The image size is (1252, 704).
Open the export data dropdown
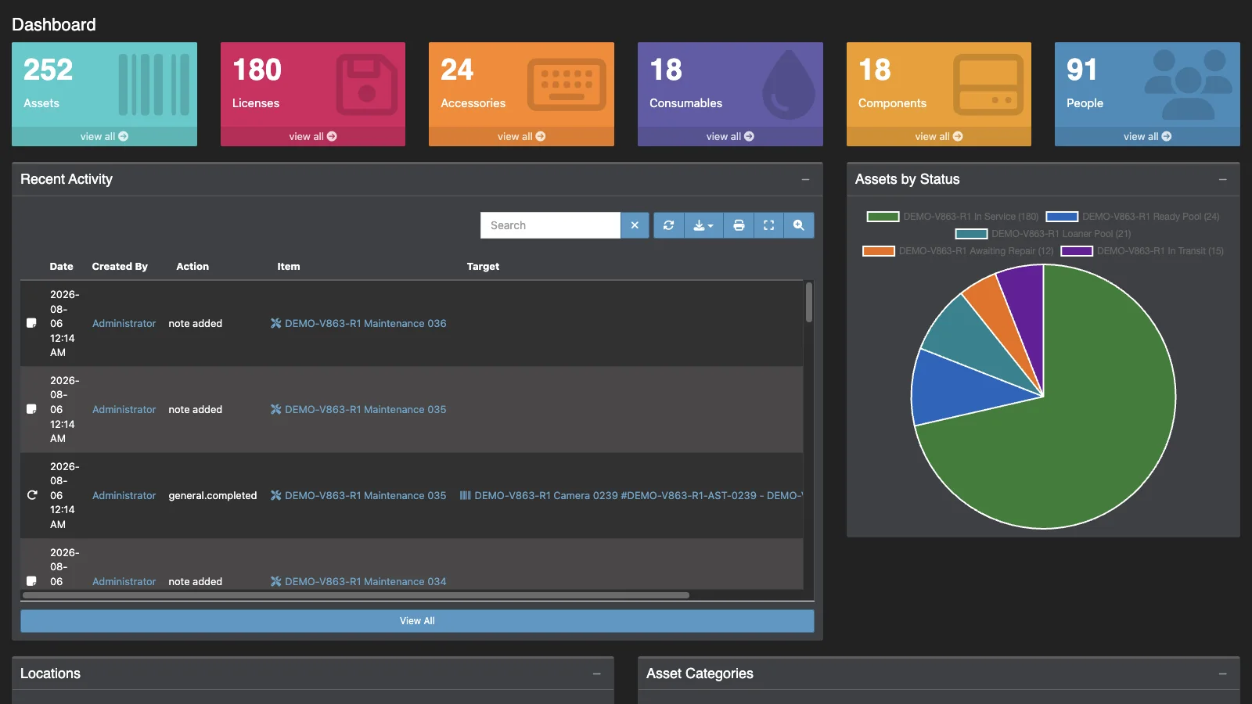click(703, 225)
